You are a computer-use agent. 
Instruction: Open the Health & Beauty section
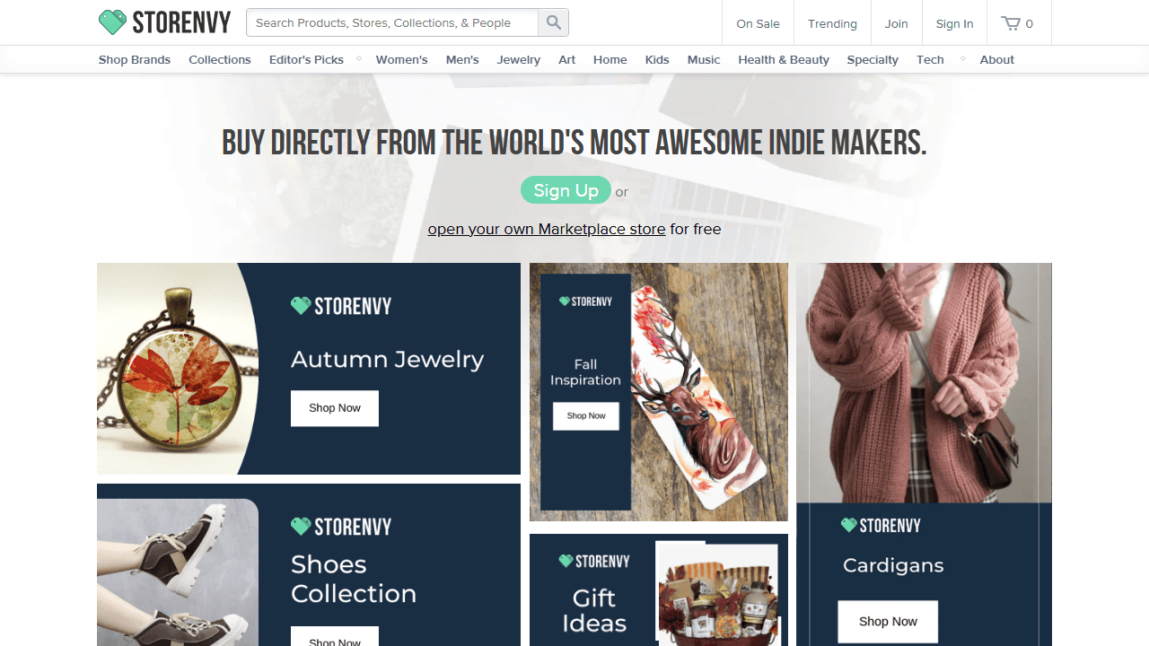click(783, 59)
